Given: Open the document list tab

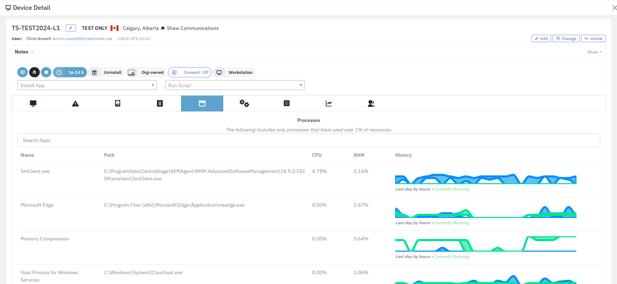Looking at the screenshot, I should pyautogui.click(x=160, y=103).
